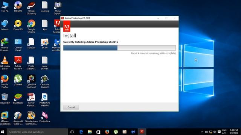Image resolution: width=241 pixels, height=135 pixels.
Task: Select the Mozilla Firefox desktop shortcut
Action: point(5,82)
